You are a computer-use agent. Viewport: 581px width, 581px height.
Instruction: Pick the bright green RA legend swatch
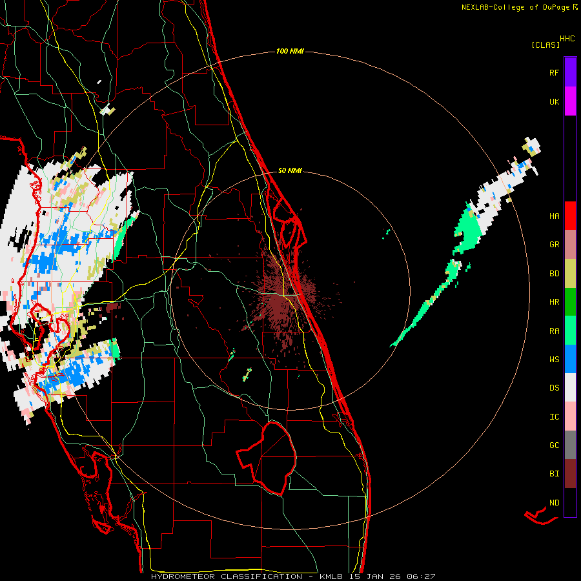click(570, 331)
